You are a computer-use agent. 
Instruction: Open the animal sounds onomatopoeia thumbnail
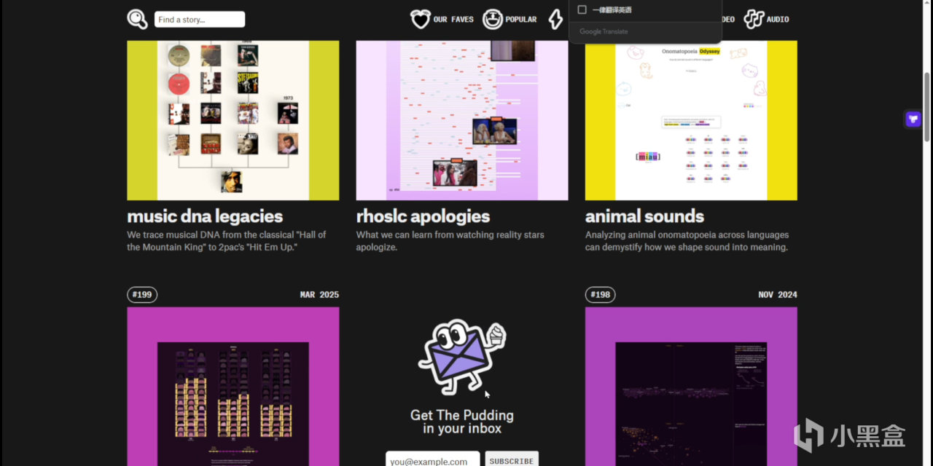coord(691,120)
